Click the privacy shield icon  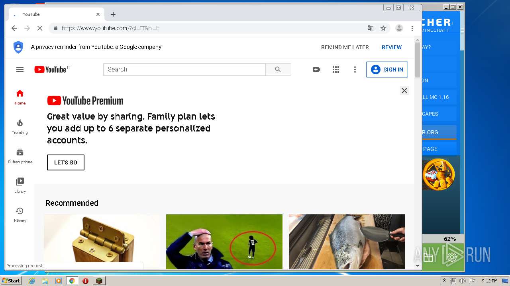[18, 47]
